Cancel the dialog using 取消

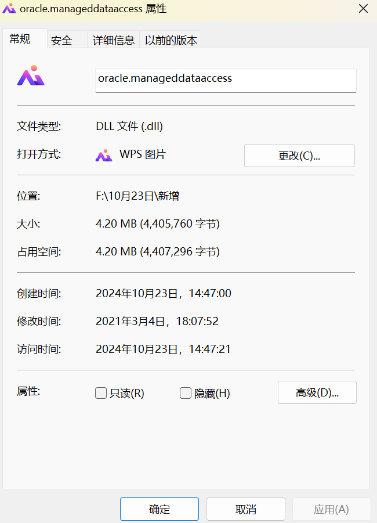246,509
